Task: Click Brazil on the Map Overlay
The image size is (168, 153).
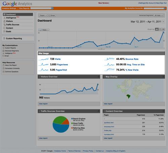Action: (128, 96)
